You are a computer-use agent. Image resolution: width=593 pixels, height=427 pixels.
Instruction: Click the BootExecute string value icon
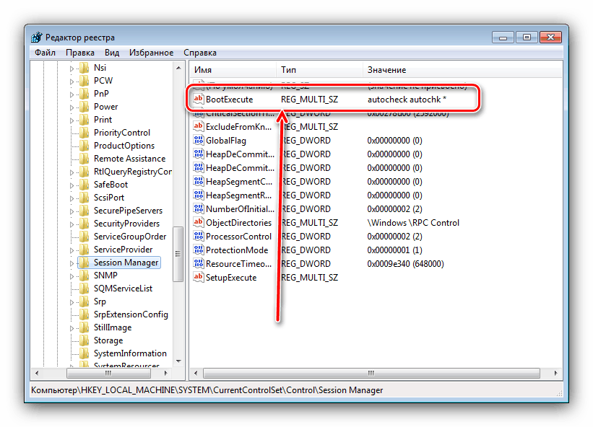pos(198,100)
